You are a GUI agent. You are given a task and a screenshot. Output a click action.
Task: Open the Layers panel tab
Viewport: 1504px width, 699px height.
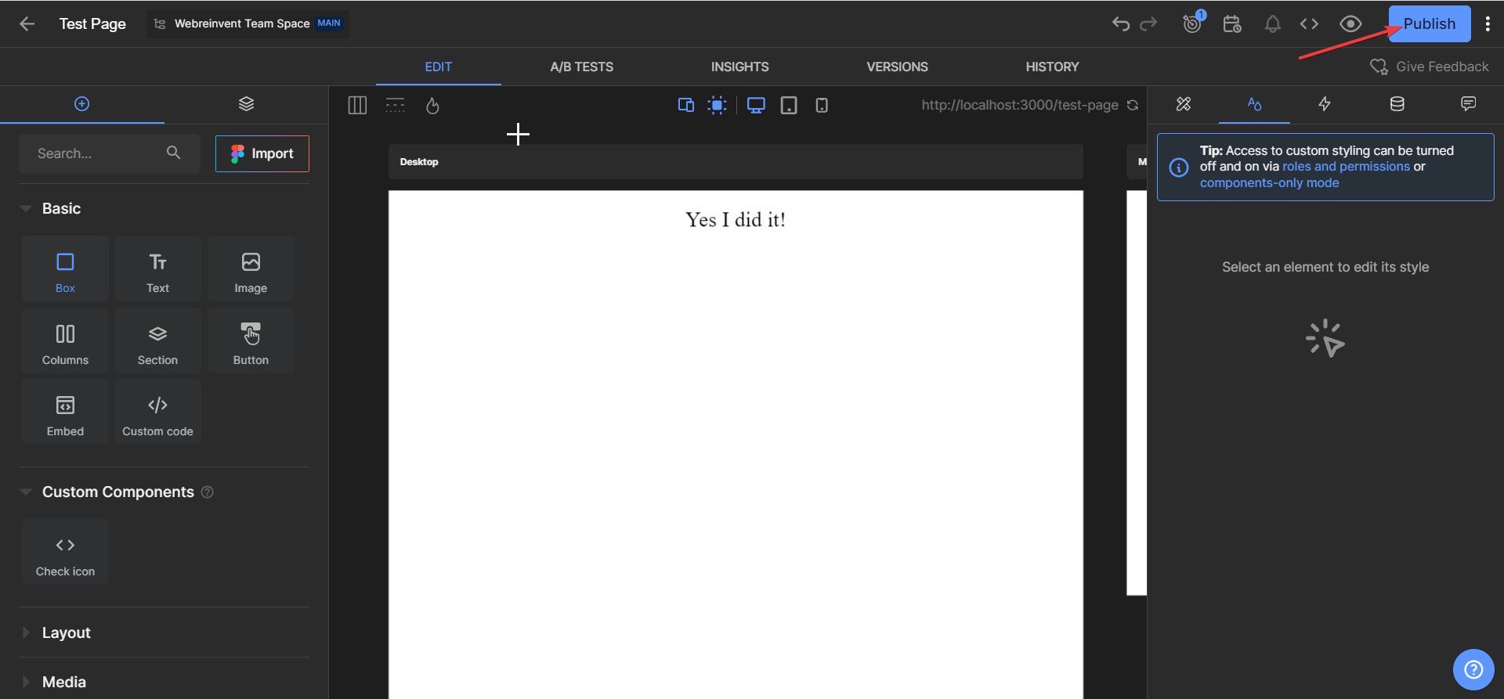(x=247, y=104)
